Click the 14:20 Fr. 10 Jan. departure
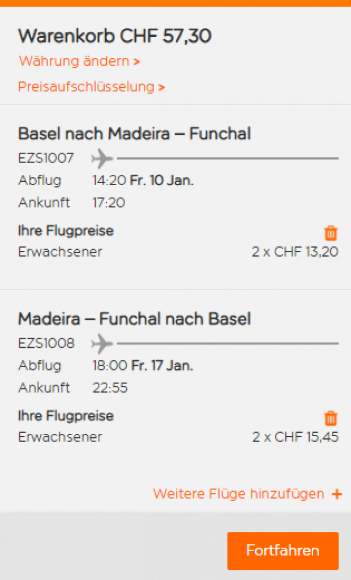The image size is (351, 580). pyautogui.click(x=143, y=181)
